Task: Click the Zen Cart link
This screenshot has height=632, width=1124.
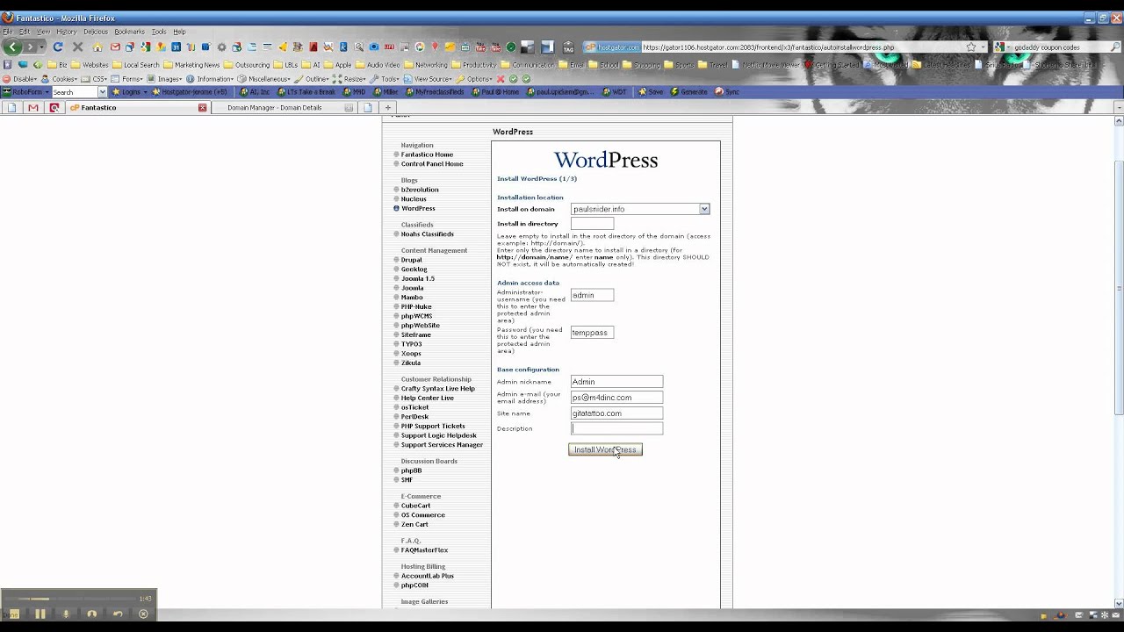Action: [x=414, y=524]
